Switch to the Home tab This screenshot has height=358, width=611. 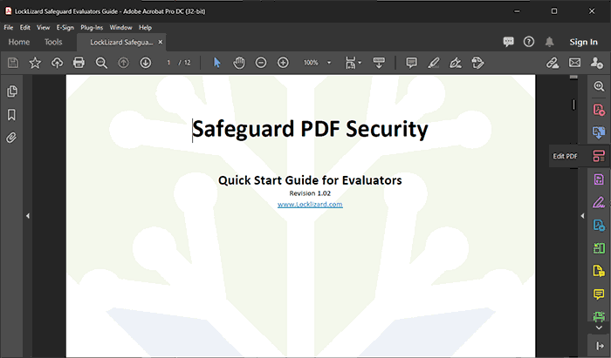(19, 42)
